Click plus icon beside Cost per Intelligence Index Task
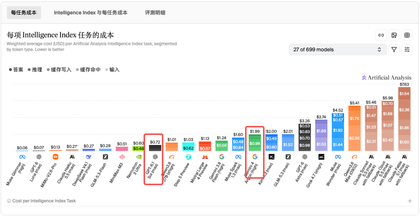The image size is (420, 216). tap(409, 201)
